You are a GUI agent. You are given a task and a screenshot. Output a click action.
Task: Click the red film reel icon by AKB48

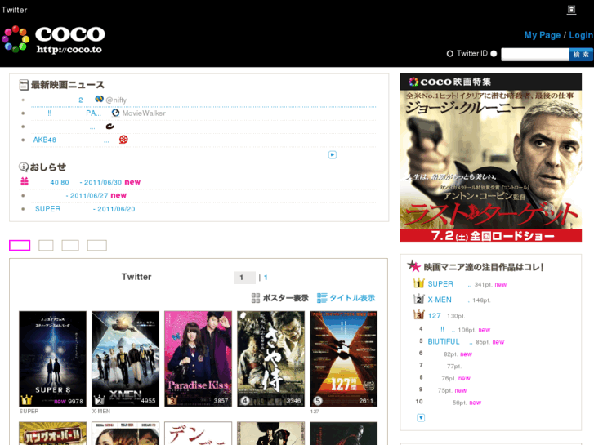pyautogui.click(x=123, y=140)
